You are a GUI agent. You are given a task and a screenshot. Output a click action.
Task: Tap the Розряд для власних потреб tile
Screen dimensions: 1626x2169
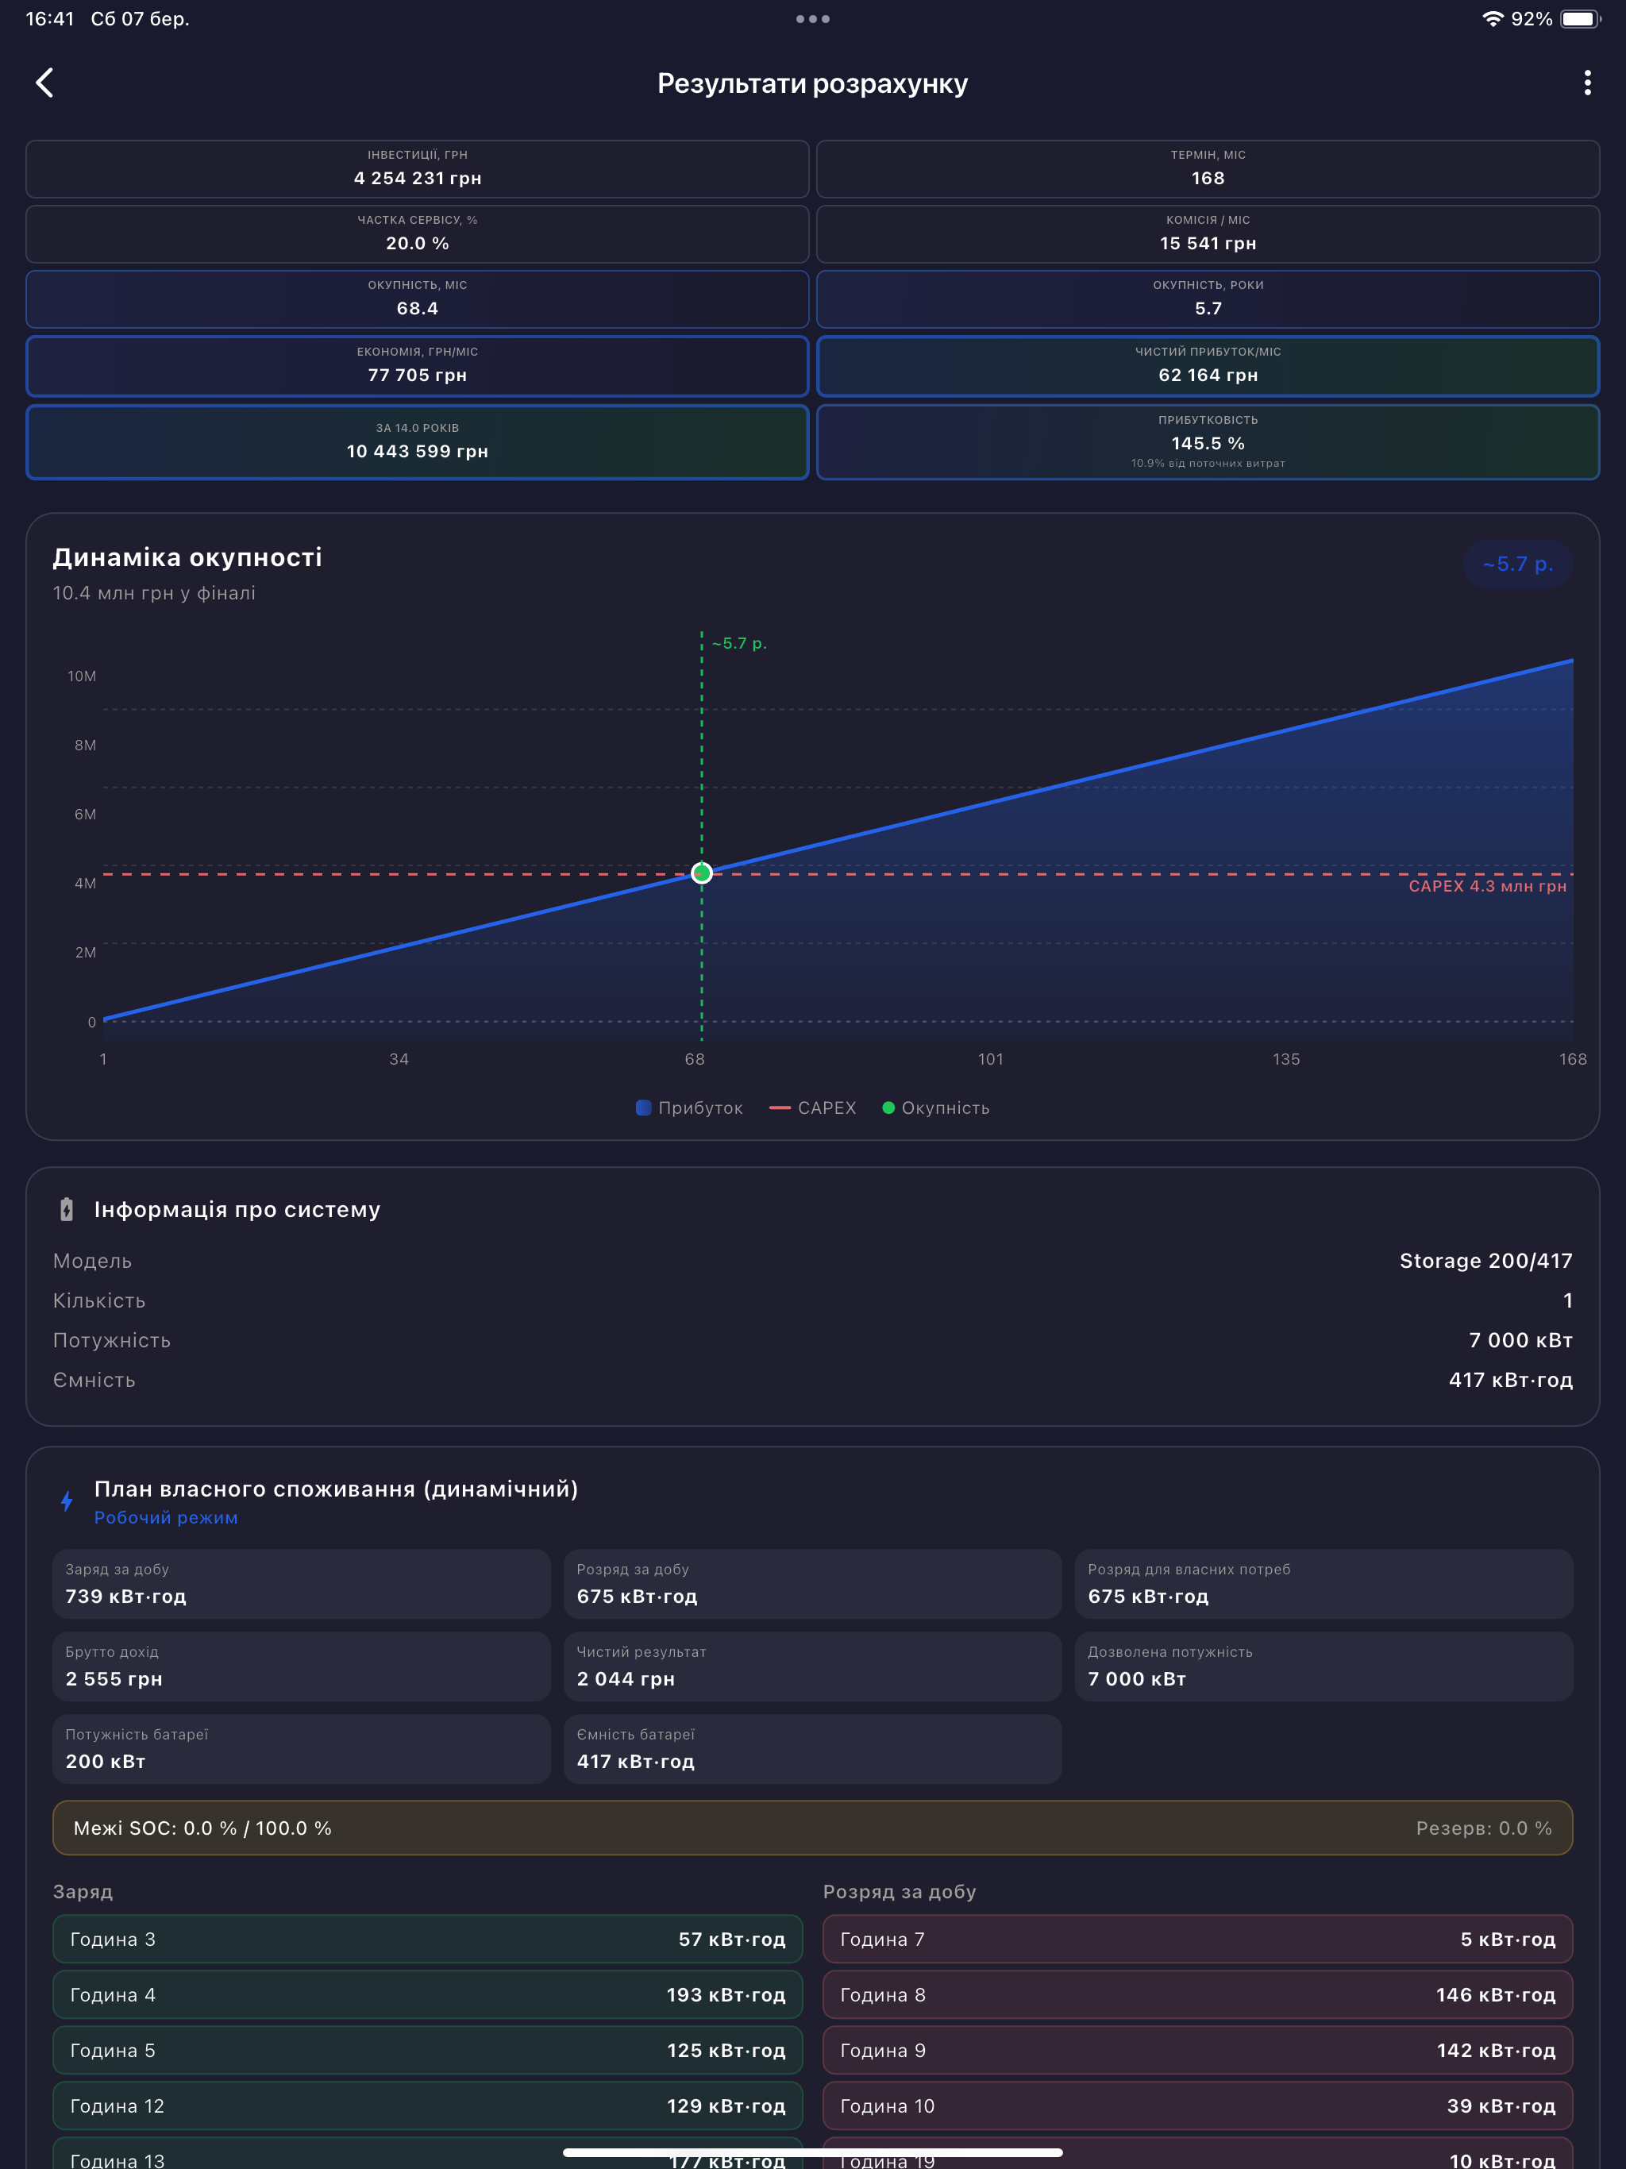click(1324, 1584)
